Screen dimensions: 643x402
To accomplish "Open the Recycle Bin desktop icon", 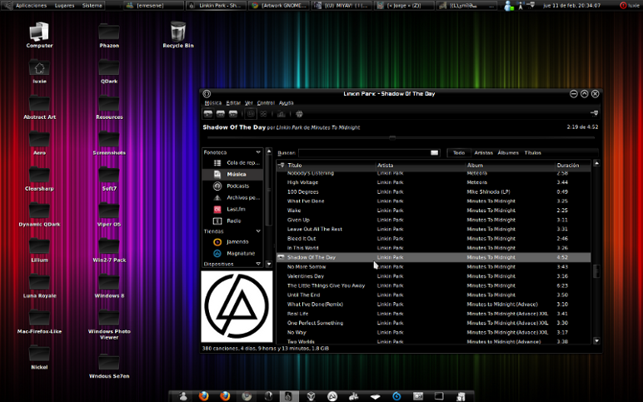I will [x=178, y=35].
